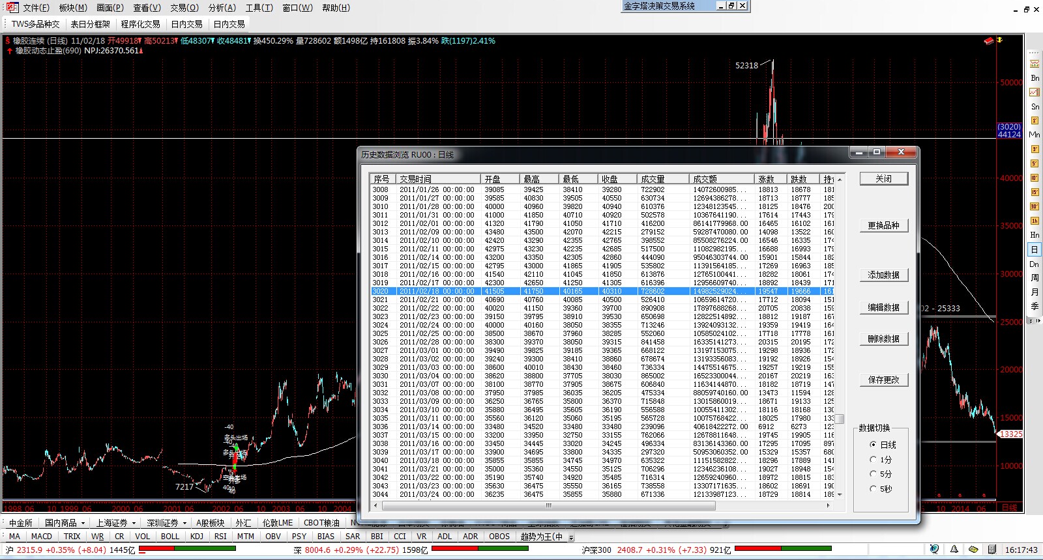Switch to weekly chart with 周 icon
The height and width of the screenshot is (560, 1043).
(1035, 278)
